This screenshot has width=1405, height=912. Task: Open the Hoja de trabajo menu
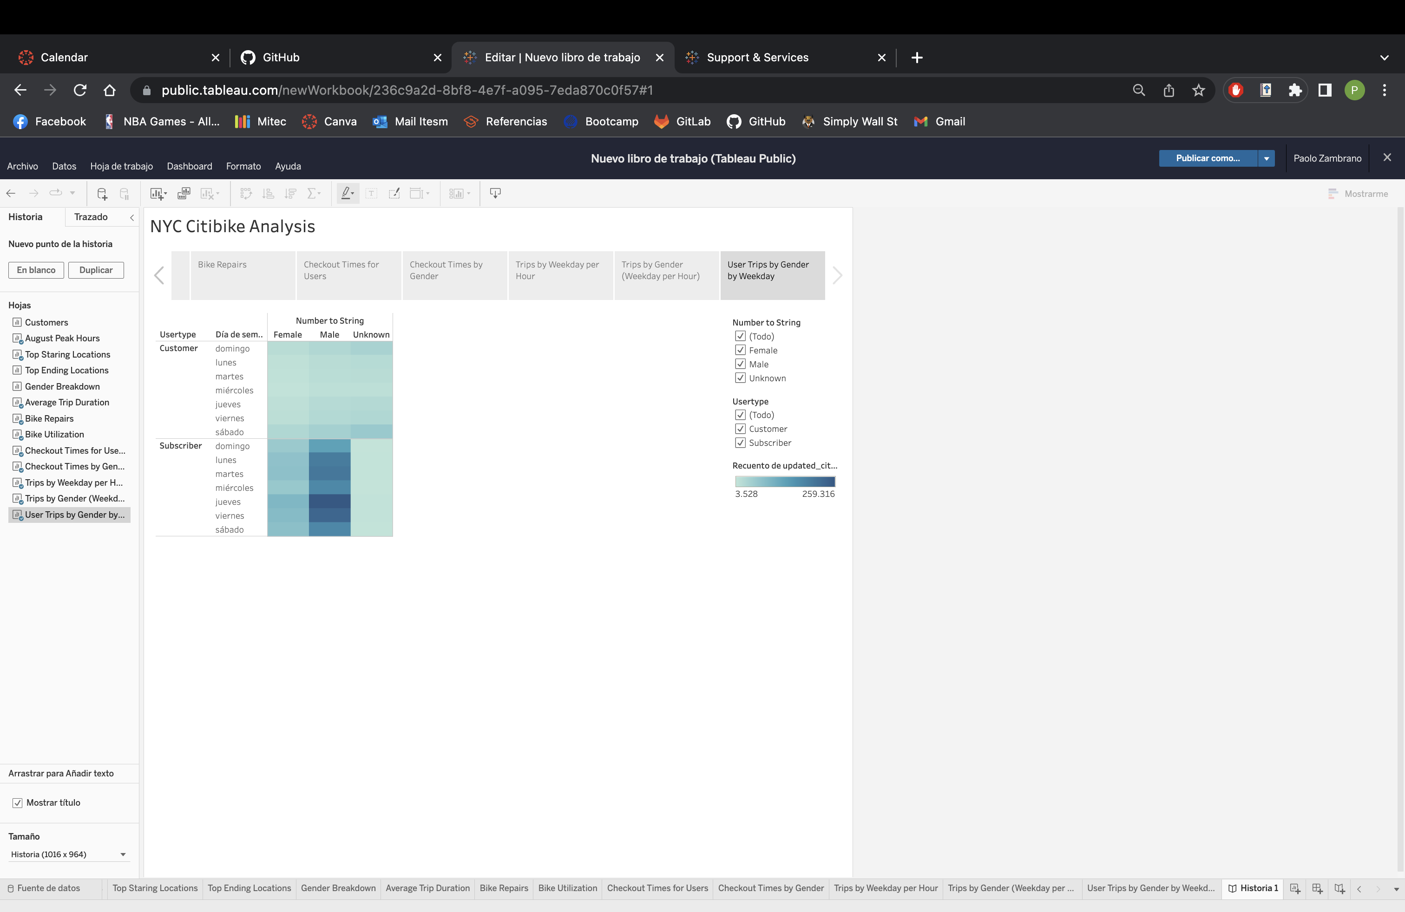click(x=121, y=166)
